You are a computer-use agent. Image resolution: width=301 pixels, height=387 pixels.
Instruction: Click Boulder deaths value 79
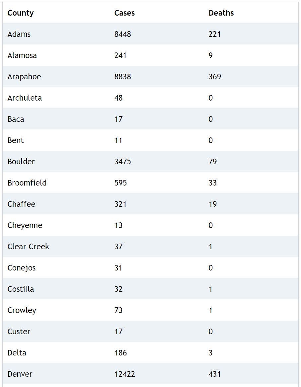click(x=213, y=162)
